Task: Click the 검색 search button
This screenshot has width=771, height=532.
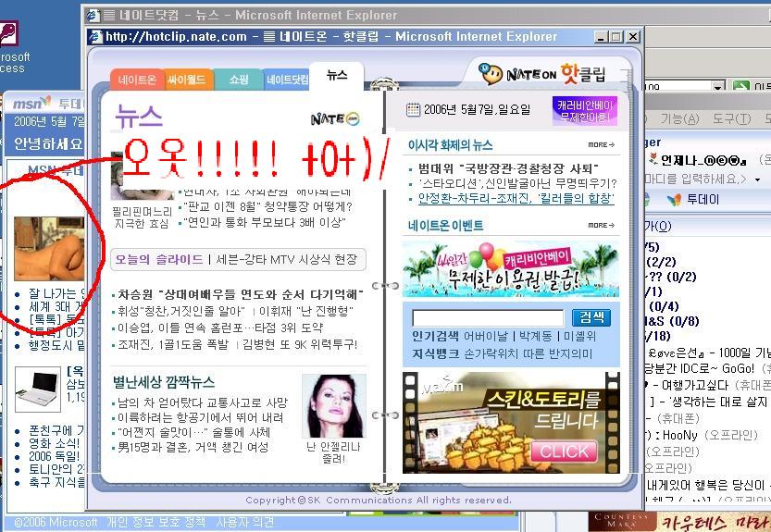Action: (x=591, y=317)
